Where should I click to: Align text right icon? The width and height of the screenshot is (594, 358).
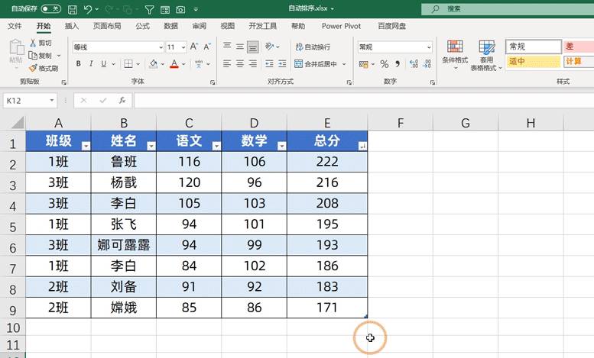point(253,63)
